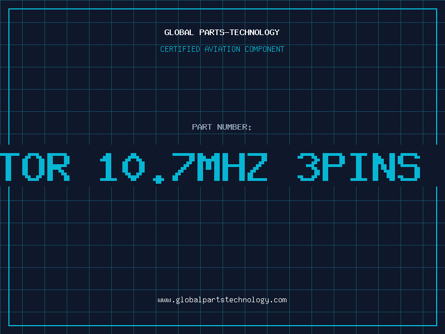
Task: Click the large 10.7MHZ text
Action: point(184,168)
